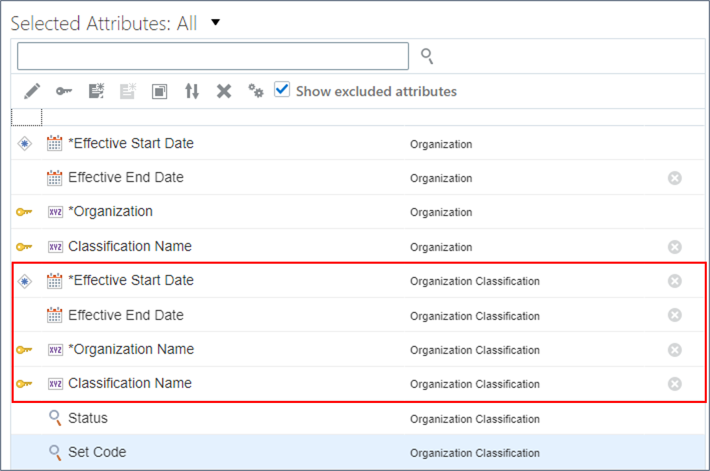Click the select all square icon
The width and height of the screenshot is (710, 471).
159,91
